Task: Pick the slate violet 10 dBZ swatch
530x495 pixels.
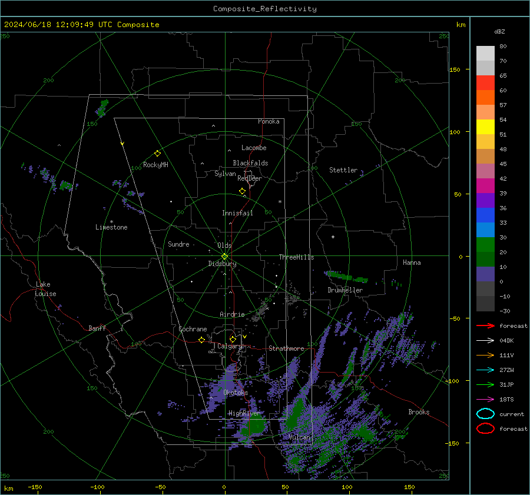Action: pyautogui.click(x=485, y=274)
